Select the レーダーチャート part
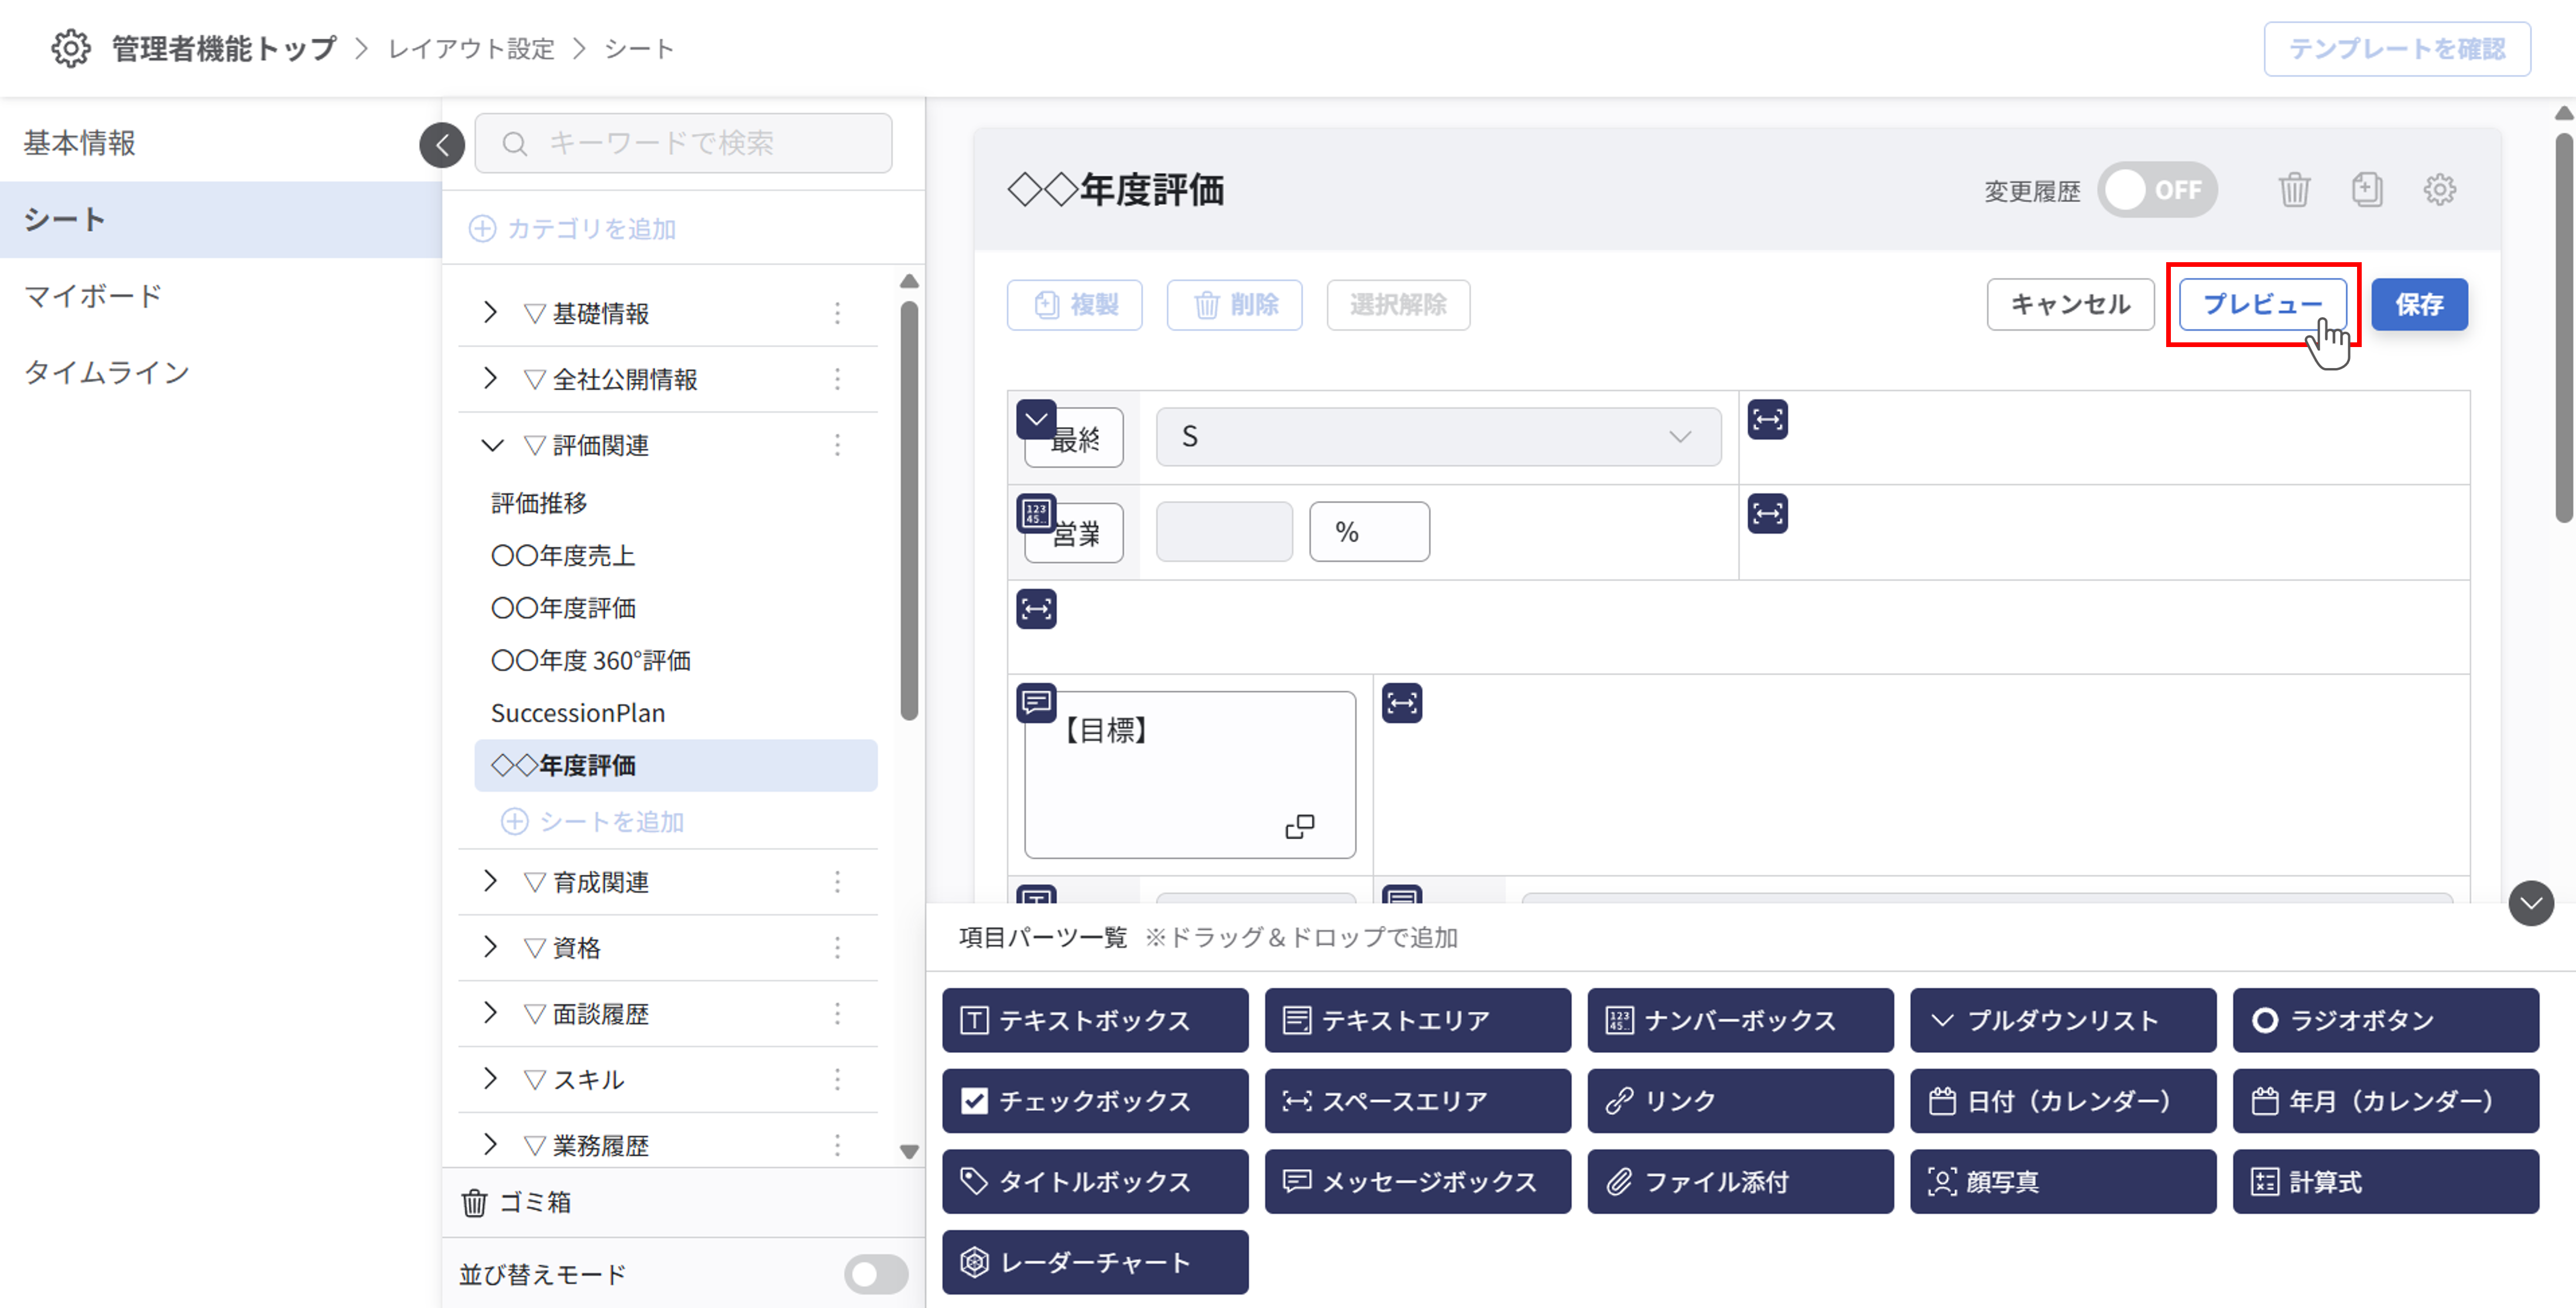Image resolution: width=2576 pixels, height=1308 pixels. (x=1095, y=1262)
